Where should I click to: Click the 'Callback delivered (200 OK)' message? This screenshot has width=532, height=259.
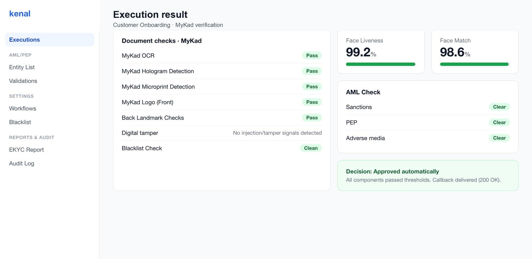[x=466, y=180]
